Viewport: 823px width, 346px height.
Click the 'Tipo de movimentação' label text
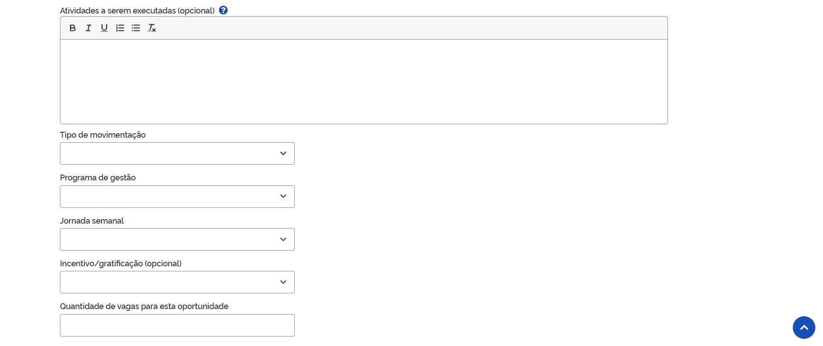[103, 135]
